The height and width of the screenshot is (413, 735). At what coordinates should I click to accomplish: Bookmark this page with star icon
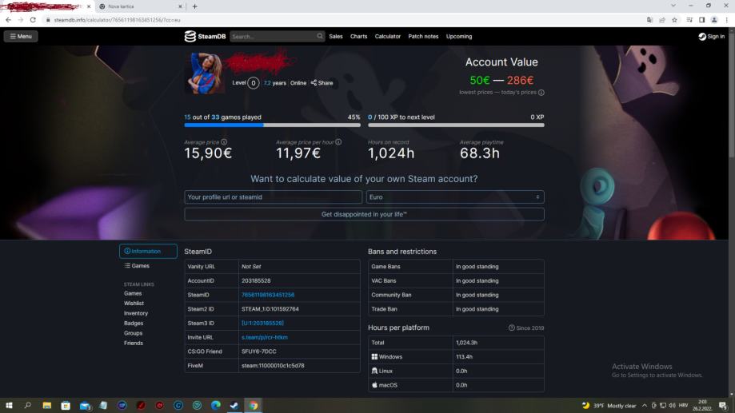point(674,20)
